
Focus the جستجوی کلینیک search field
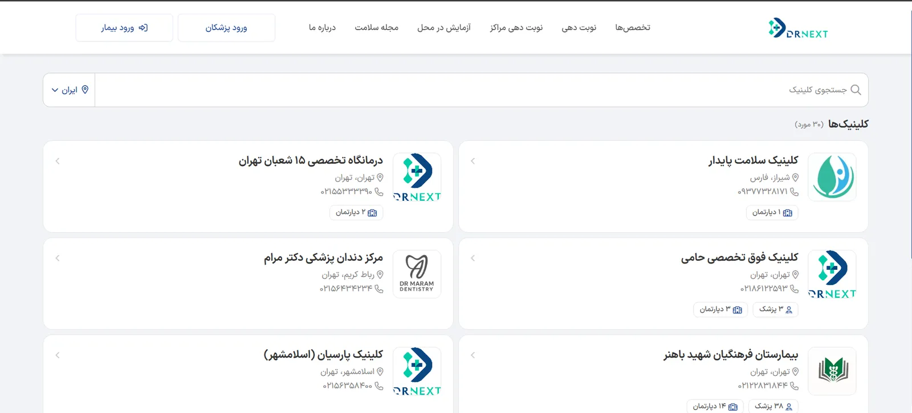pyautogui.click(x=482, y=90)
